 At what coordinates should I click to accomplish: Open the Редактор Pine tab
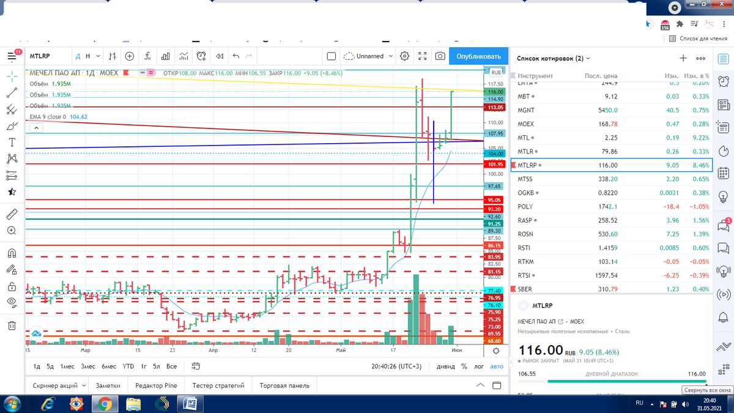point(156,385)
